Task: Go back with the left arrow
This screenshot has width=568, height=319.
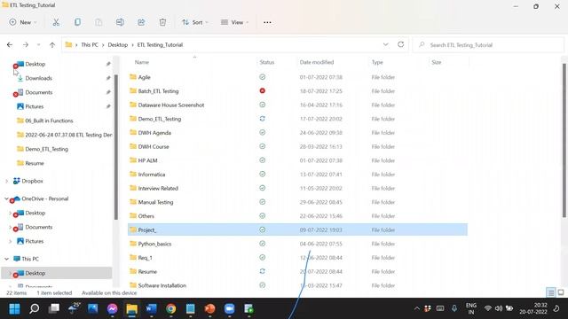Action: [x=10, y=45]
